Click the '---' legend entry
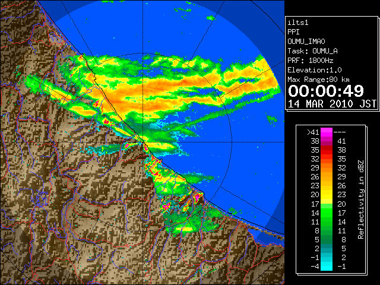 pos(340,132)
